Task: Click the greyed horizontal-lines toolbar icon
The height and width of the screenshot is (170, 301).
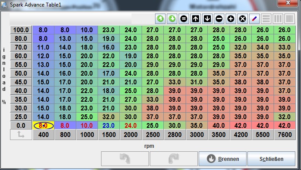Action: [266, 19]
